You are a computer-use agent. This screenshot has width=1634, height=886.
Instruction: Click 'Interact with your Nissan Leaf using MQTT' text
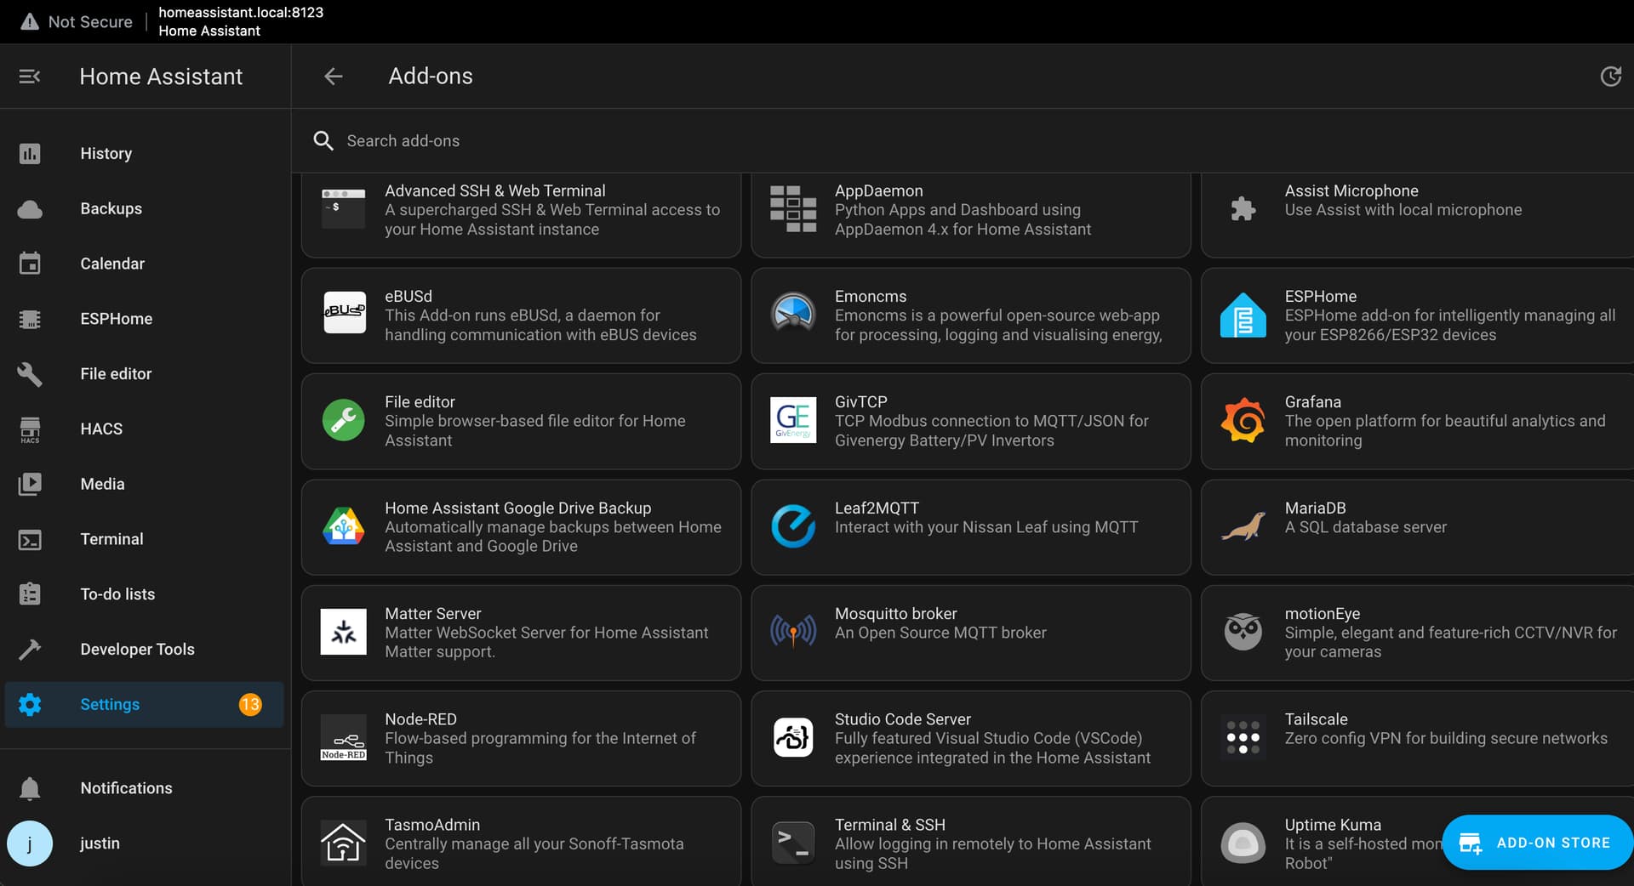coord(986,527)
